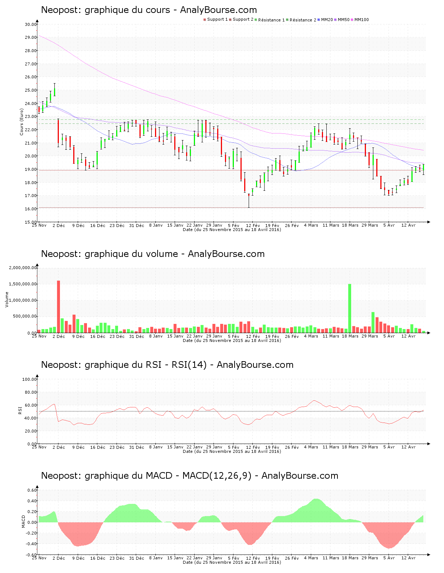
Task: Click the green volume bar near 29 Mars
Action: tap(373, 322)
